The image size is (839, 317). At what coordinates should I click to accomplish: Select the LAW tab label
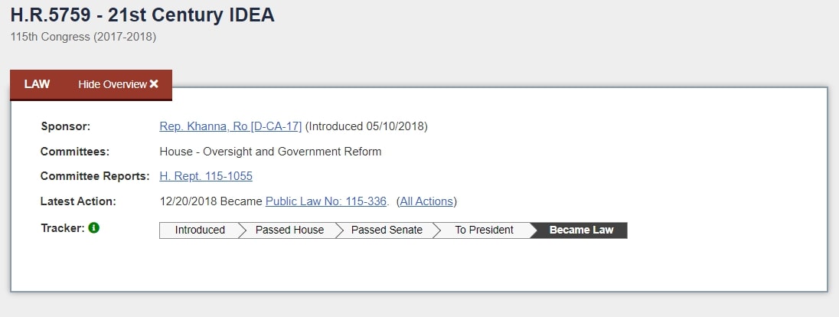37,84
